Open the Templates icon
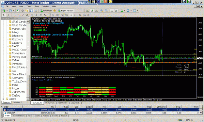204x122 pixels. [134, 11]
